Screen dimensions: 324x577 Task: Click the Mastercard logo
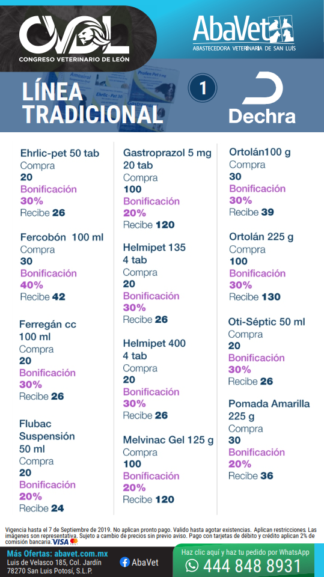73,542
